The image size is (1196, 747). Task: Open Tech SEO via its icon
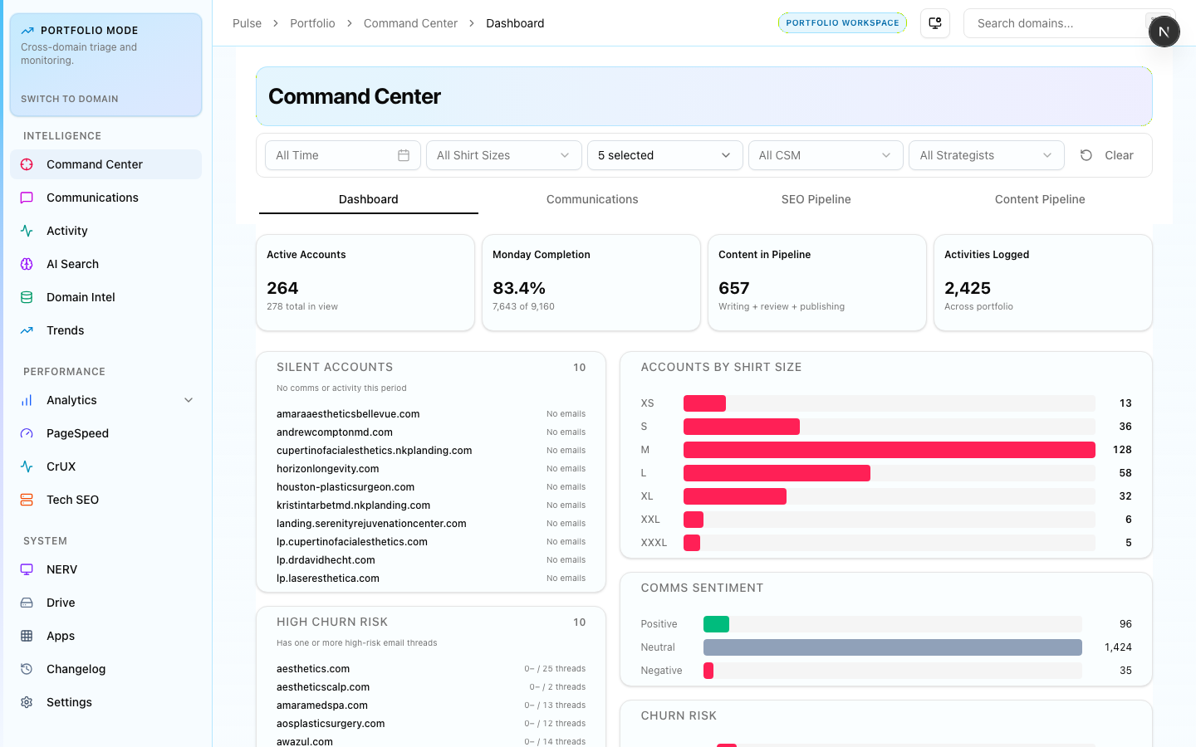coord(27,500)
